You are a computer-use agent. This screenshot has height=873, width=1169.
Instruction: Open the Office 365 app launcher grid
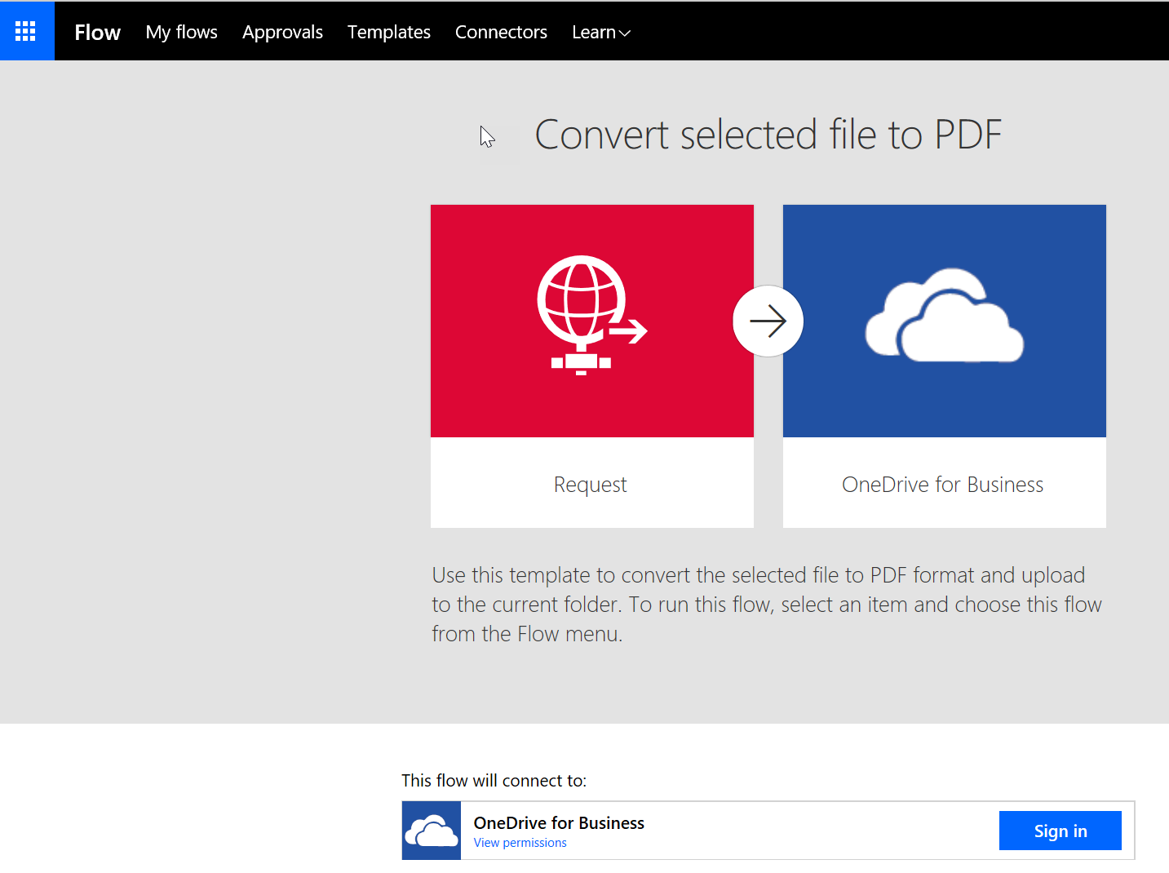coord(26,30)
